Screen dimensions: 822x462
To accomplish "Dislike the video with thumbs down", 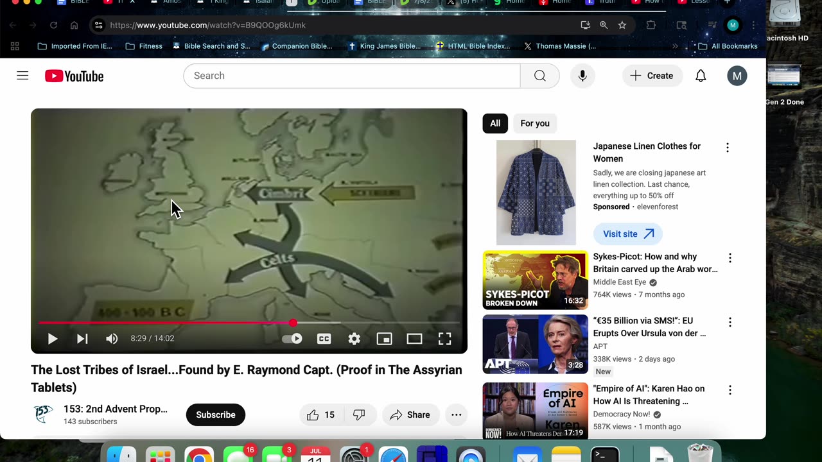I will [359, 415].
